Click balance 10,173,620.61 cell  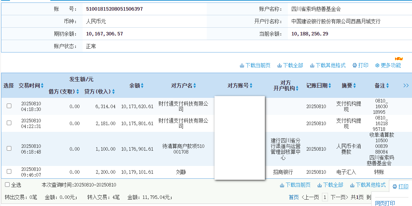[x=137, y=106]
